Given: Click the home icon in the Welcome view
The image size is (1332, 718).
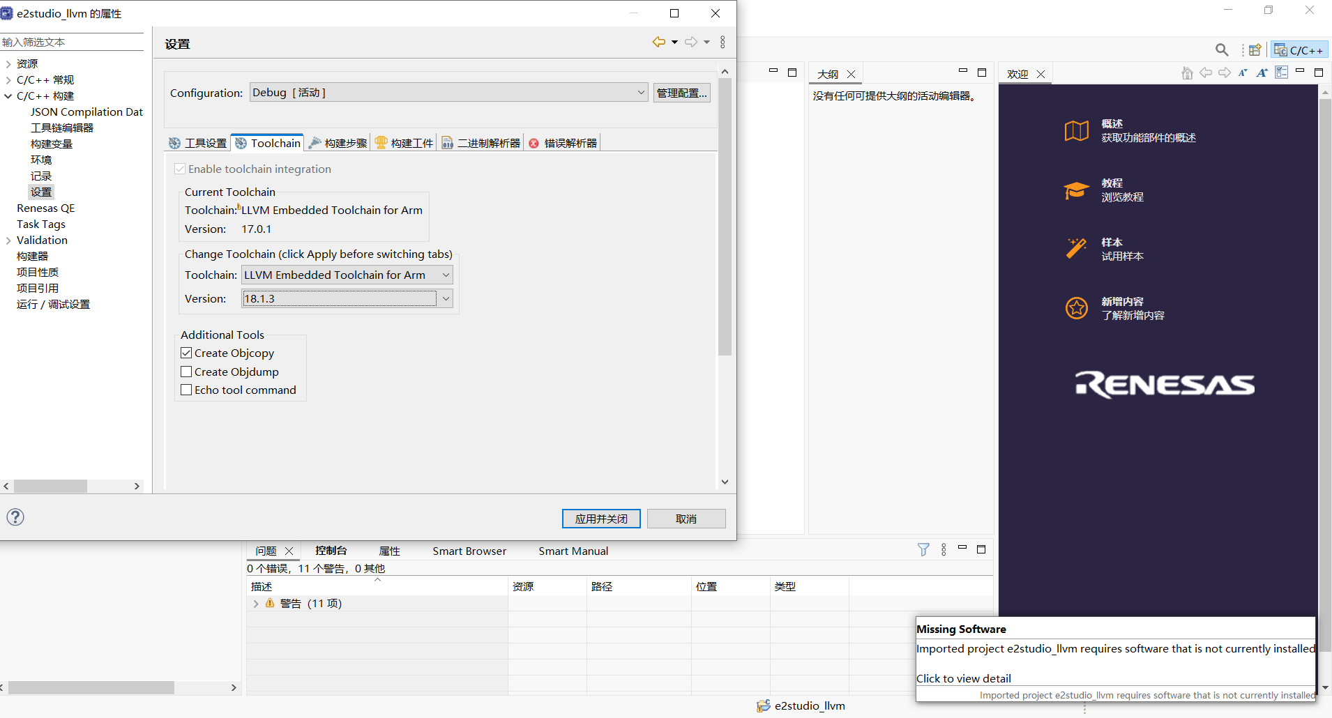Looking at the screenshot, I should pos(1187,73).
